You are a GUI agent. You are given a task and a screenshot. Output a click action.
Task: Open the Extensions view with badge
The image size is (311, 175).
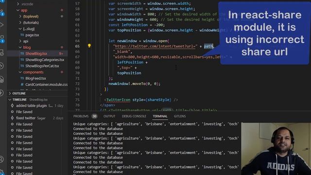[2, 39]
